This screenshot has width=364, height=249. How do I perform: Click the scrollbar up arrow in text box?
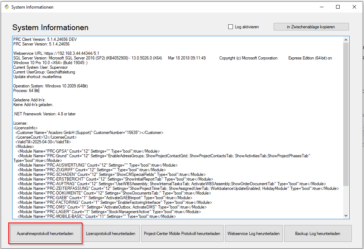[346, 39]
